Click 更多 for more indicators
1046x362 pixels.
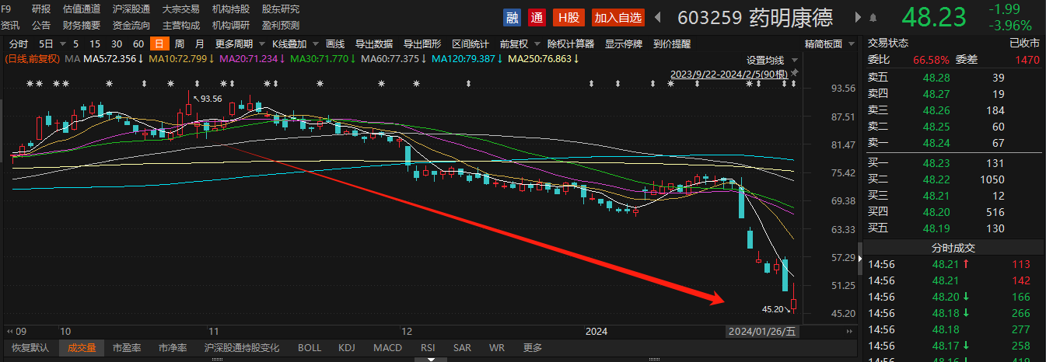coord(533,348)
